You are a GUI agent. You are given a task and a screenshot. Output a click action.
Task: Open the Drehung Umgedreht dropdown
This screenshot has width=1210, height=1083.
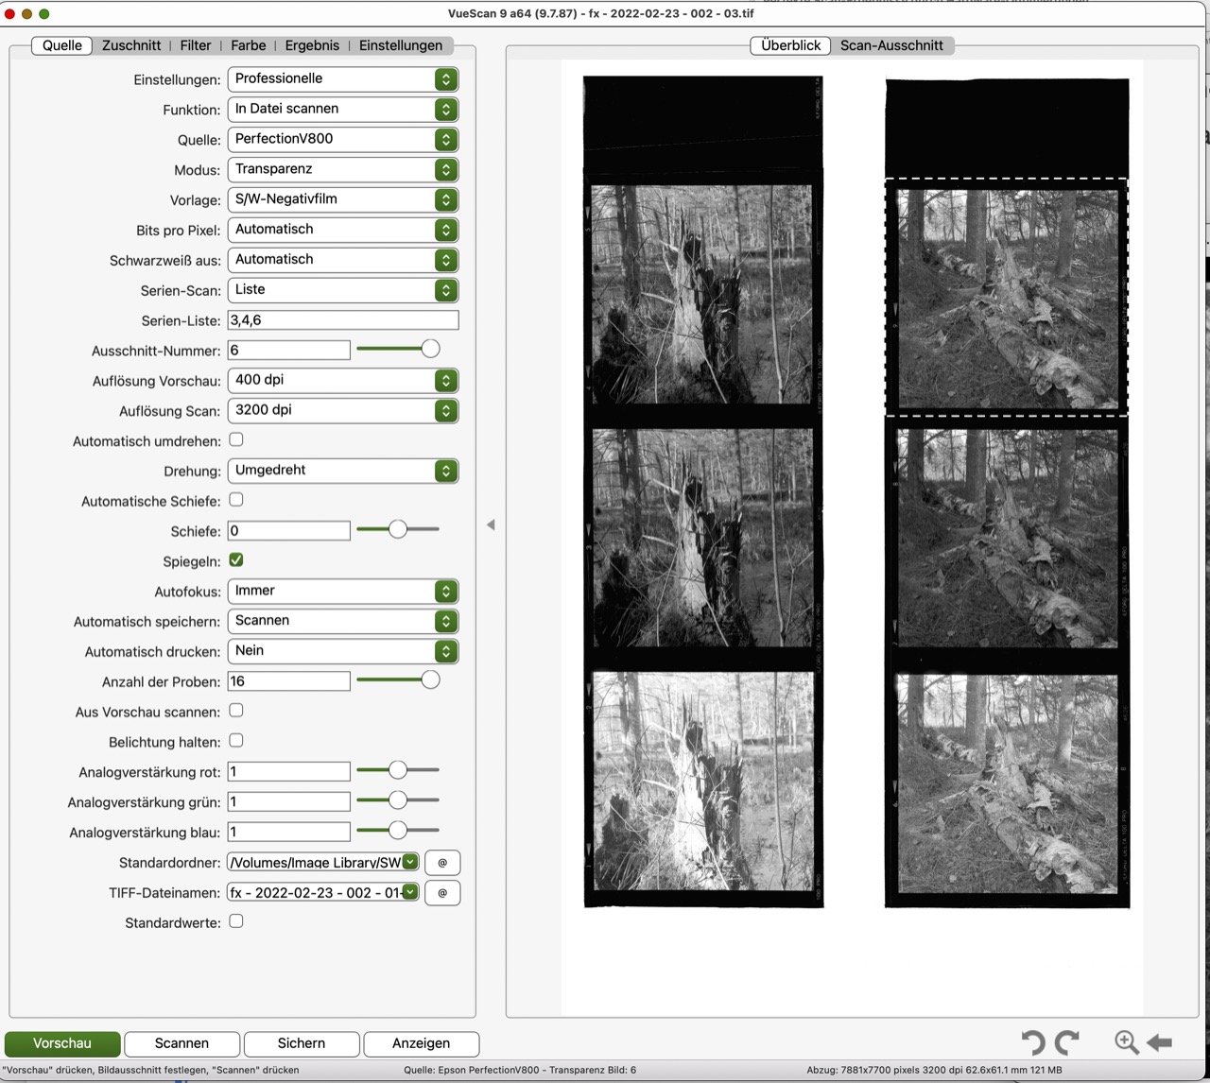343,471
